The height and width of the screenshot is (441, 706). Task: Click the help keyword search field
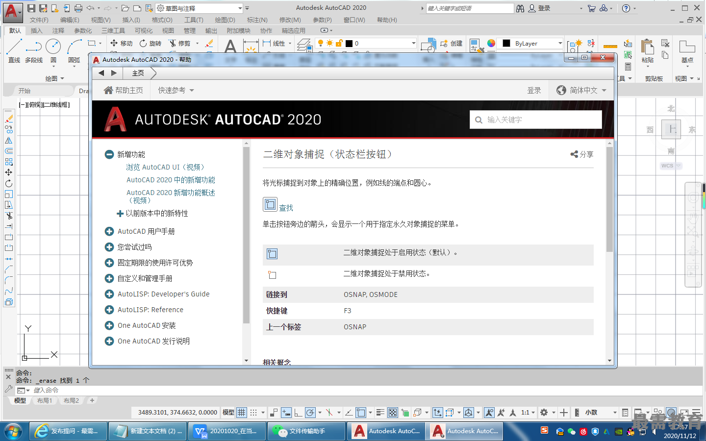click(535, 120)
